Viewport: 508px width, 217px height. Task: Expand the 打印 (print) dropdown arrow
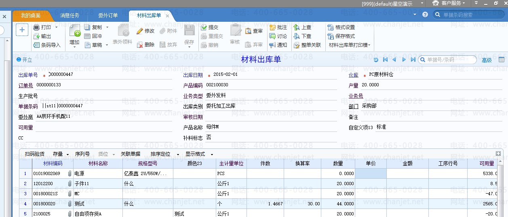tap(56, 27)
